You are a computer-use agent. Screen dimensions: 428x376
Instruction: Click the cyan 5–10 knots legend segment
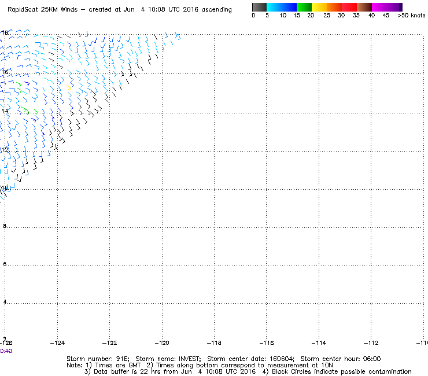tap(274, 7)
